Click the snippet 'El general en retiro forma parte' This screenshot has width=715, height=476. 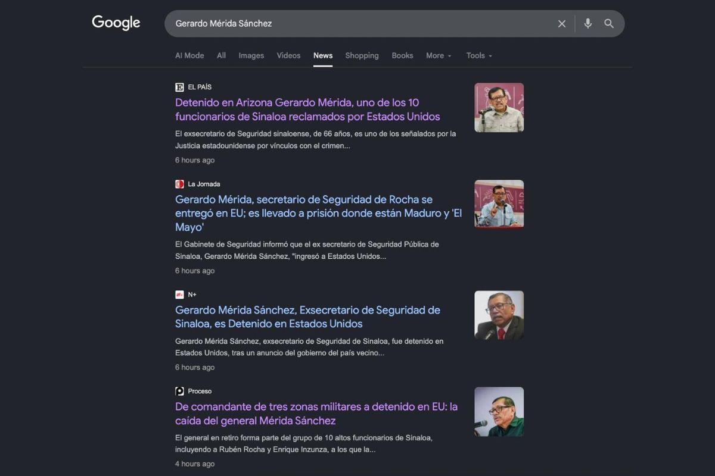pyautogui.click(x=304, y=443)
